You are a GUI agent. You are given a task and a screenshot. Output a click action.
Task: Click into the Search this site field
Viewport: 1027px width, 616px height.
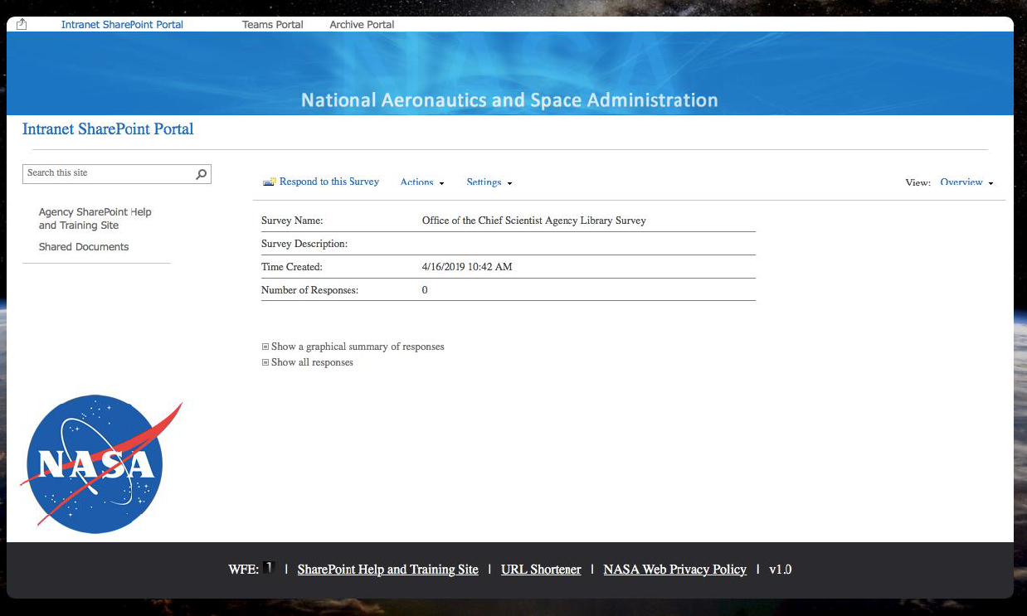(108, 173)
